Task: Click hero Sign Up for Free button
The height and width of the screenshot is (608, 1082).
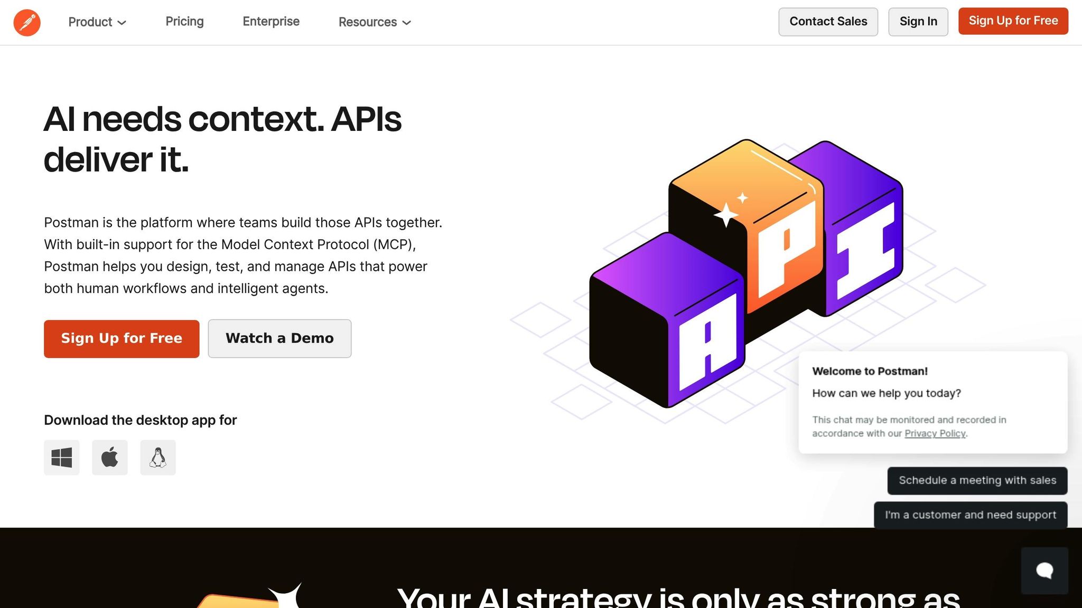Action: (122, 339)
